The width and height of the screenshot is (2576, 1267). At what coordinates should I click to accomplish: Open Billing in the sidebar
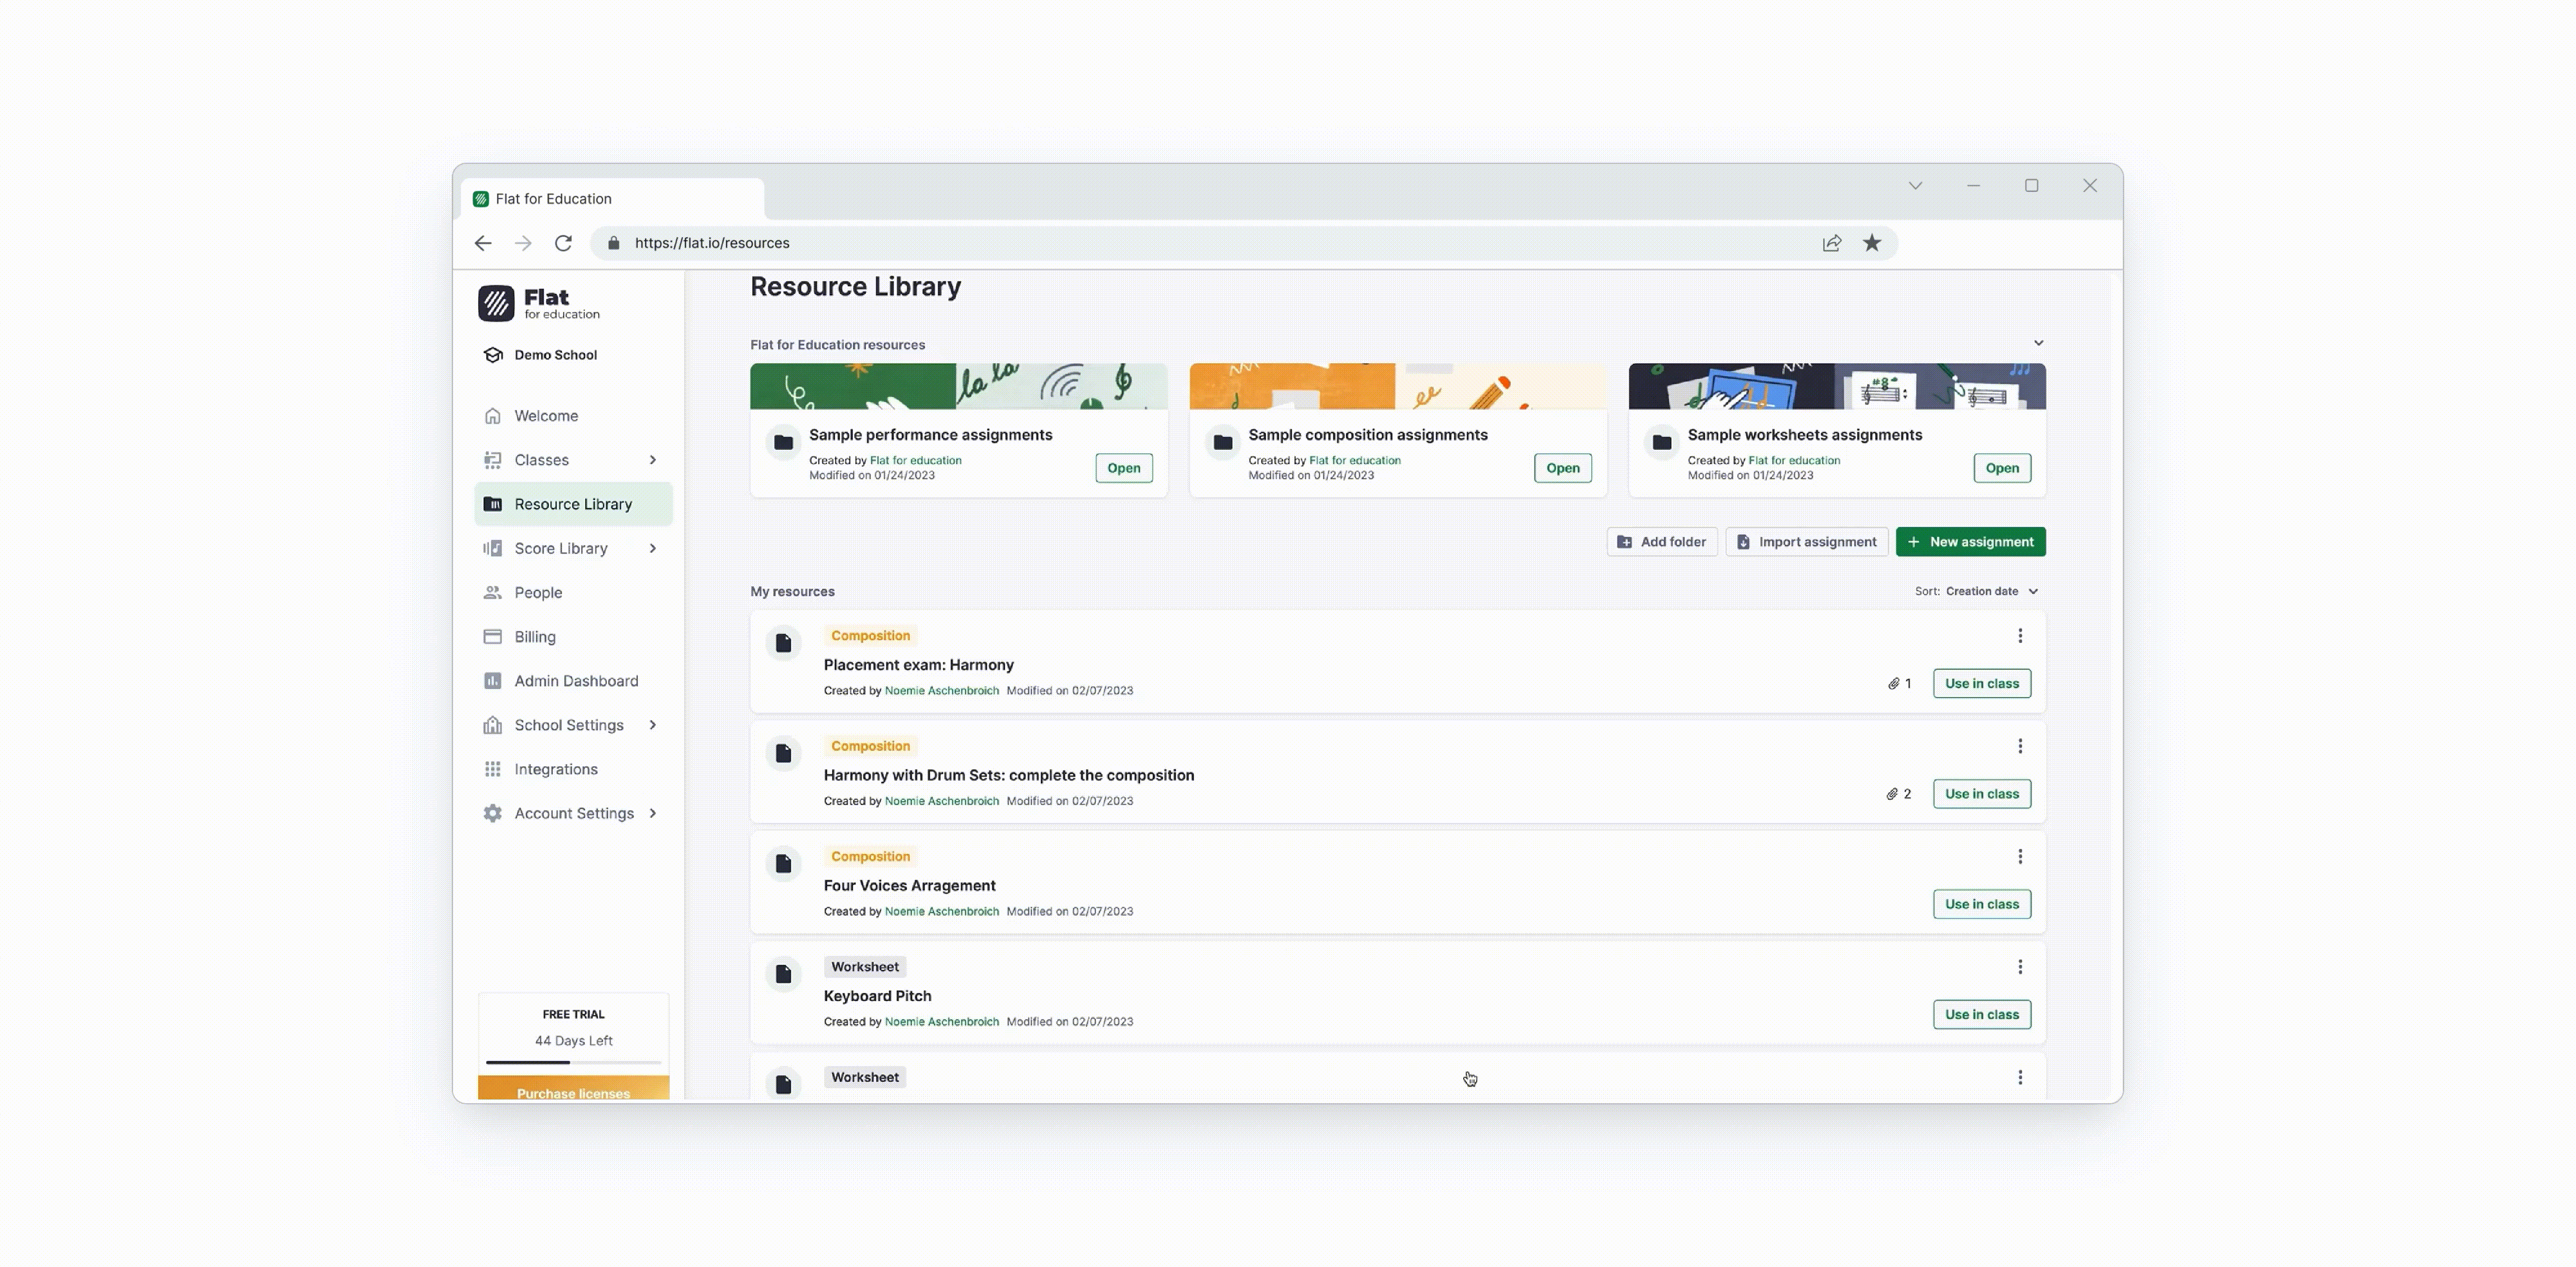(x=574, y=637)
